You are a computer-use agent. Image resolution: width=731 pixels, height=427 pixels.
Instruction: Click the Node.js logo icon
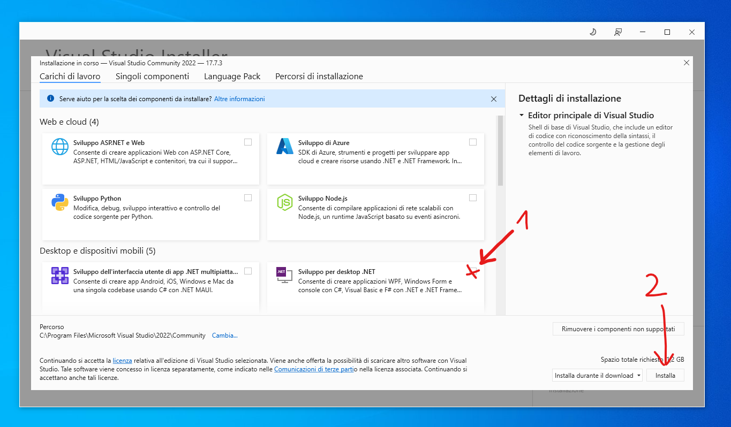click(x=284, y=202)
